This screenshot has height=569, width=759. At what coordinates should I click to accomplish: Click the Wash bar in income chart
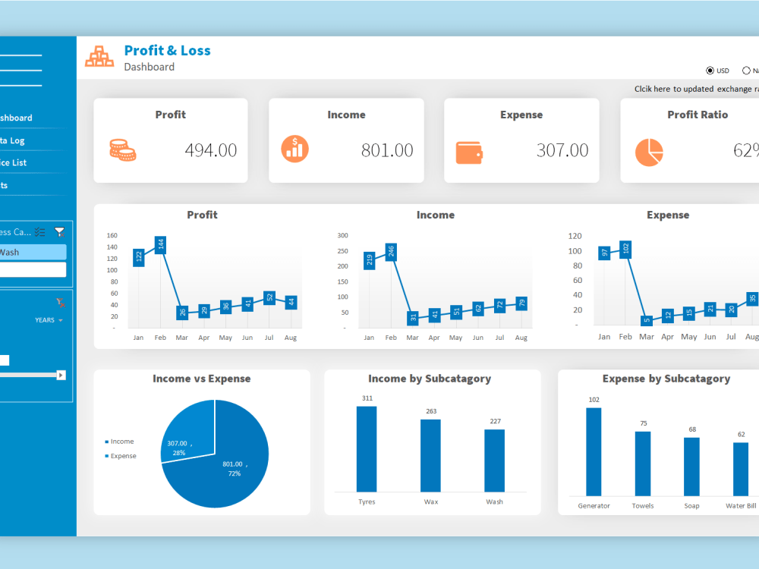tap(494, 461)
